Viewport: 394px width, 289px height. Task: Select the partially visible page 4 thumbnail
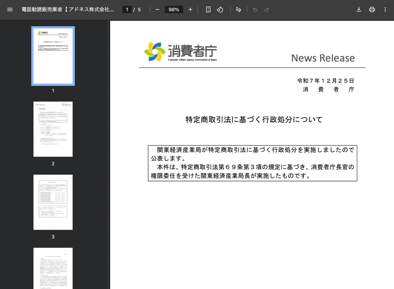point(53,268)
